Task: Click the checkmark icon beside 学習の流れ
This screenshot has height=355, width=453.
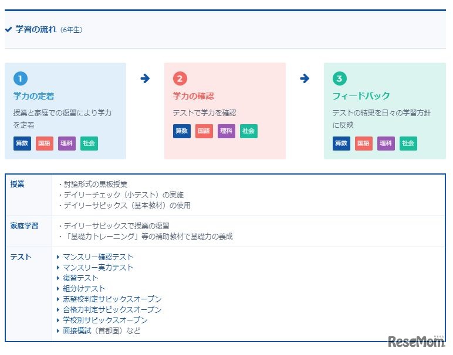Action: pyautogui.click(x=8, y=29)
